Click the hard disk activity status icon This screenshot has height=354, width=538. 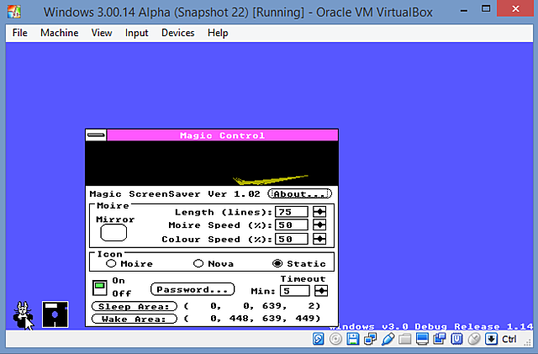[318, 339]
